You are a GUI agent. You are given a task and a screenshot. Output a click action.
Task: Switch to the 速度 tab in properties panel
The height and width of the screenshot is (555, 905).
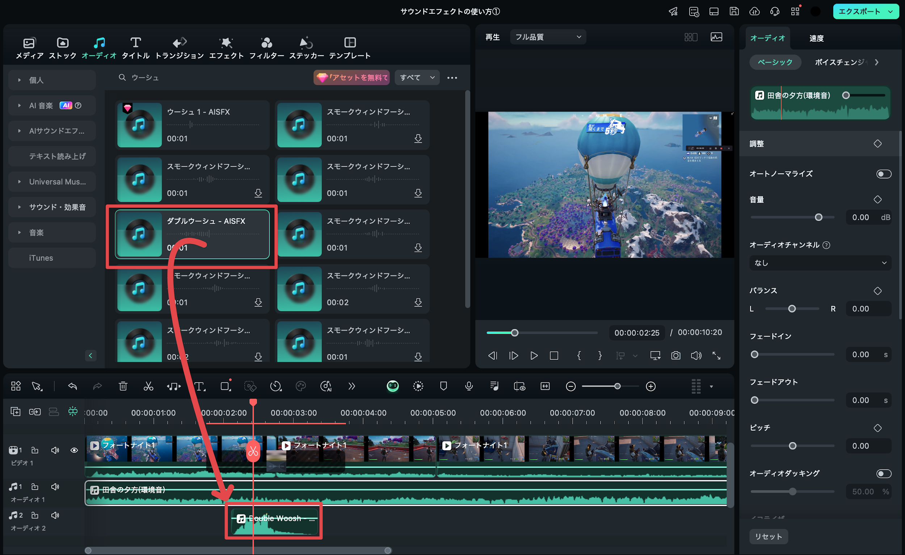coord(816,38)
